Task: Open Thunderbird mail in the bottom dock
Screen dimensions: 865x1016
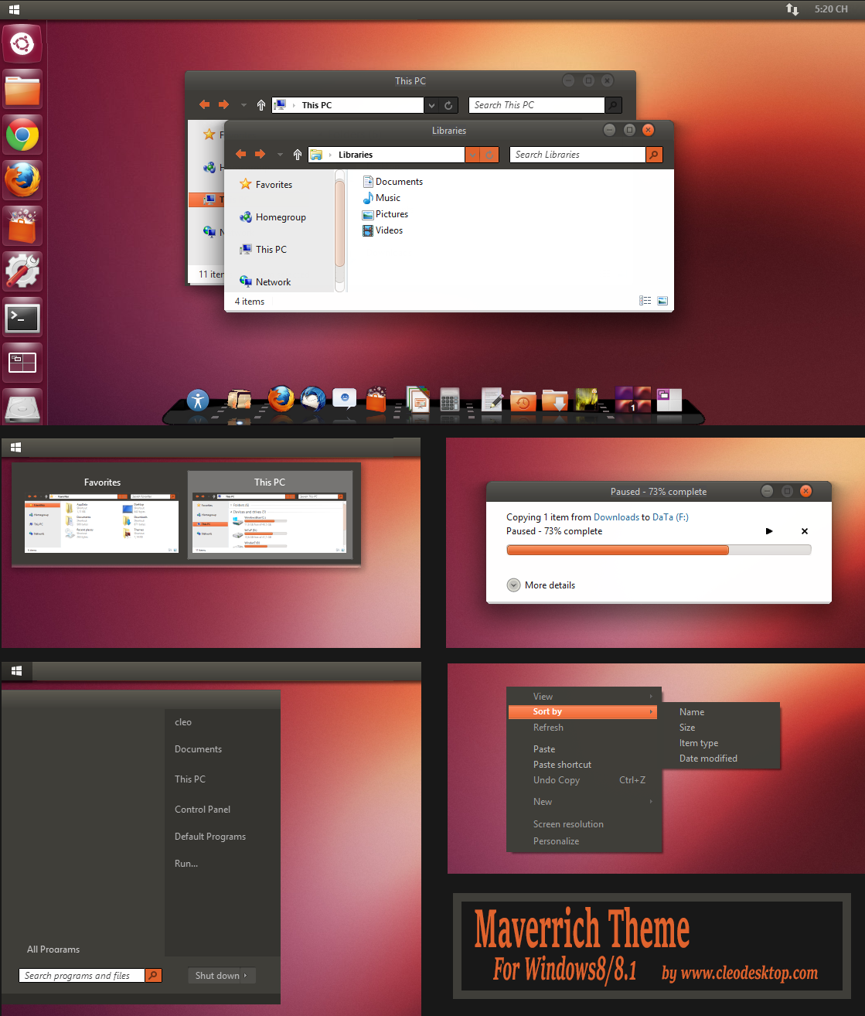Action: (x=313, y=399)
